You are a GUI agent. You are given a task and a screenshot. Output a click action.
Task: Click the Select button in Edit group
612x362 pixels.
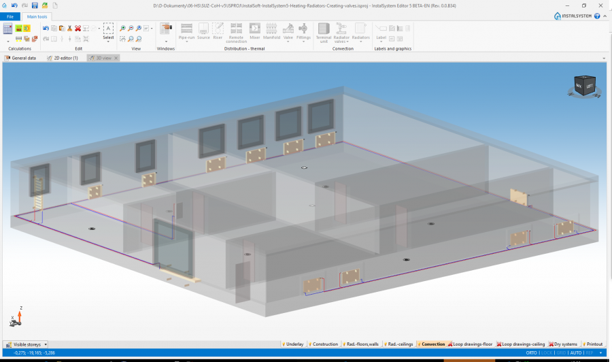[x=108, y=32]
